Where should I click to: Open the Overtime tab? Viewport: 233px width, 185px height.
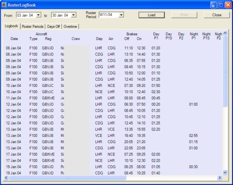(70, 26)
